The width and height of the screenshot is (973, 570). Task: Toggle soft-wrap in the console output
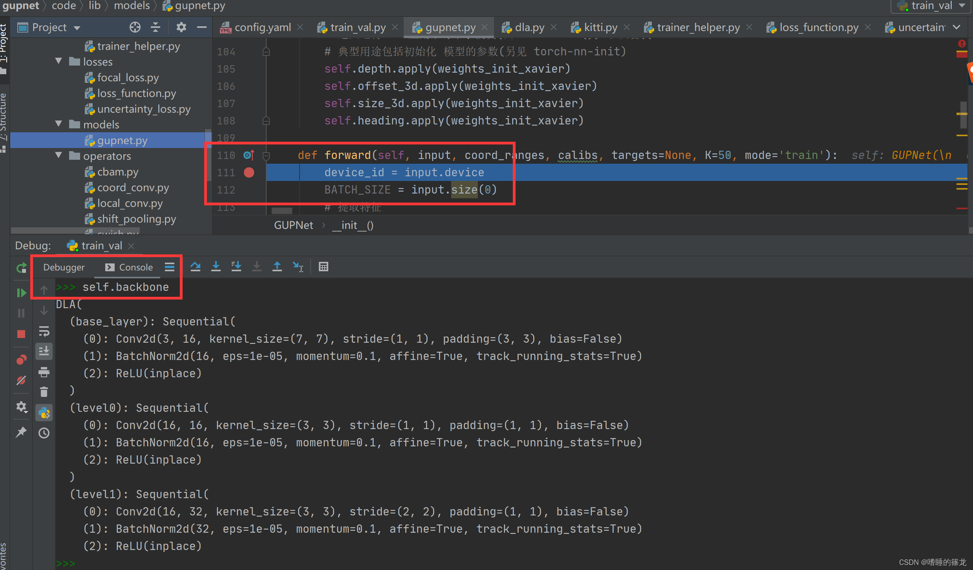pos(44,331)
